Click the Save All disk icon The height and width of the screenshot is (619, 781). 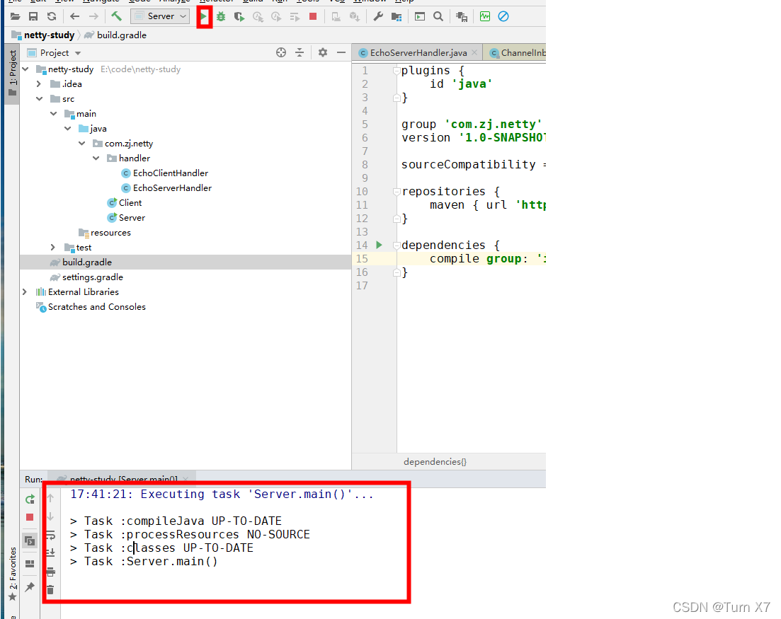[x=33, y=16]
